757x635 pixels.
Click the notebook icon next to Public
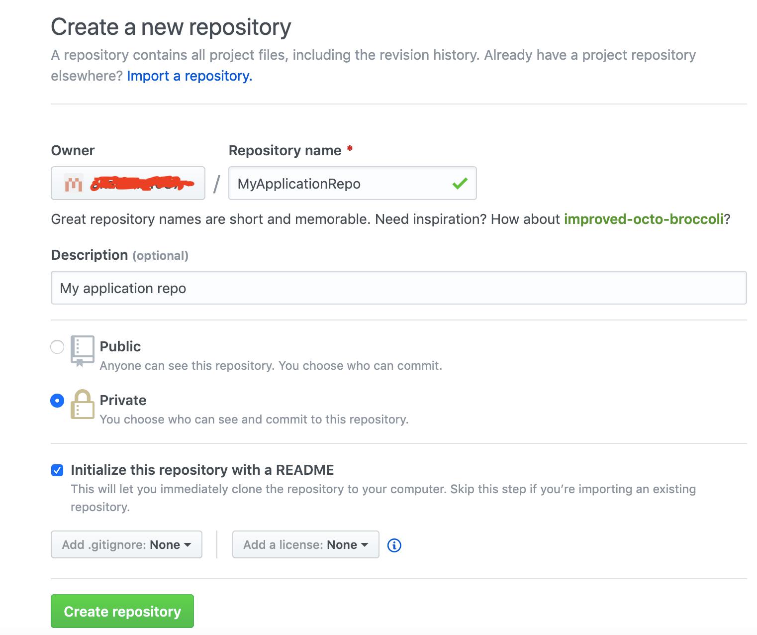point(83,351)
